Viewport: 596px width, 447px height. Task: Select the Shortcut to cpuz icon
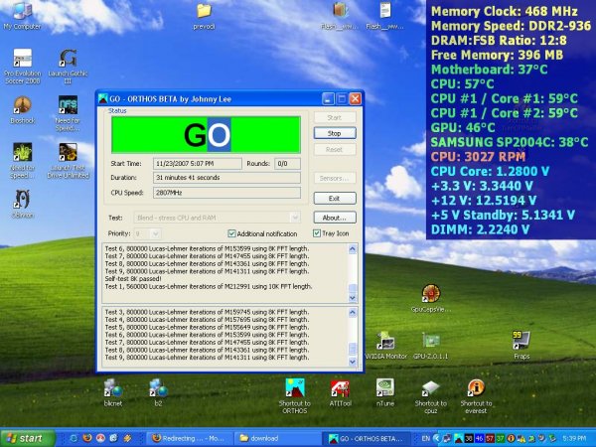click(431, 396)
